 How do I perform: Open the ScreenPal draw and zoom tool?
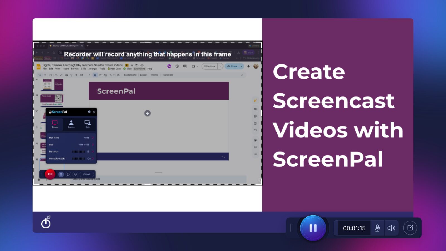click(68, 174)
